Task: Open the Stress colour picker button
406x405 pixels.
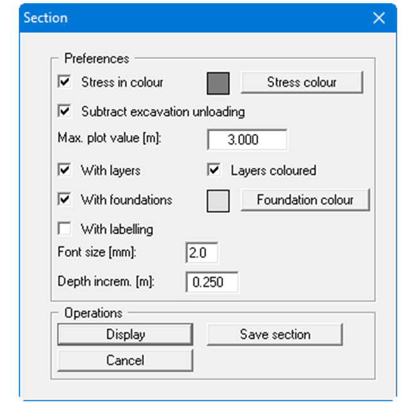Action: (302, 82)
